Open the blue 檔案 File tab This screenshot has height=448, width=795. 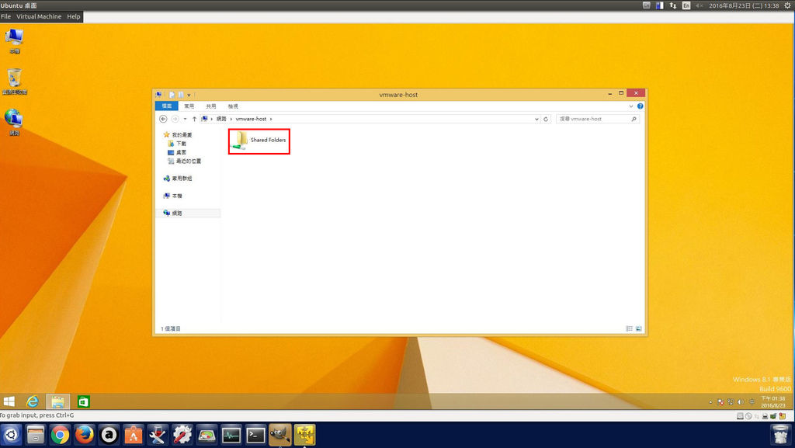click(x=167, y=106)
